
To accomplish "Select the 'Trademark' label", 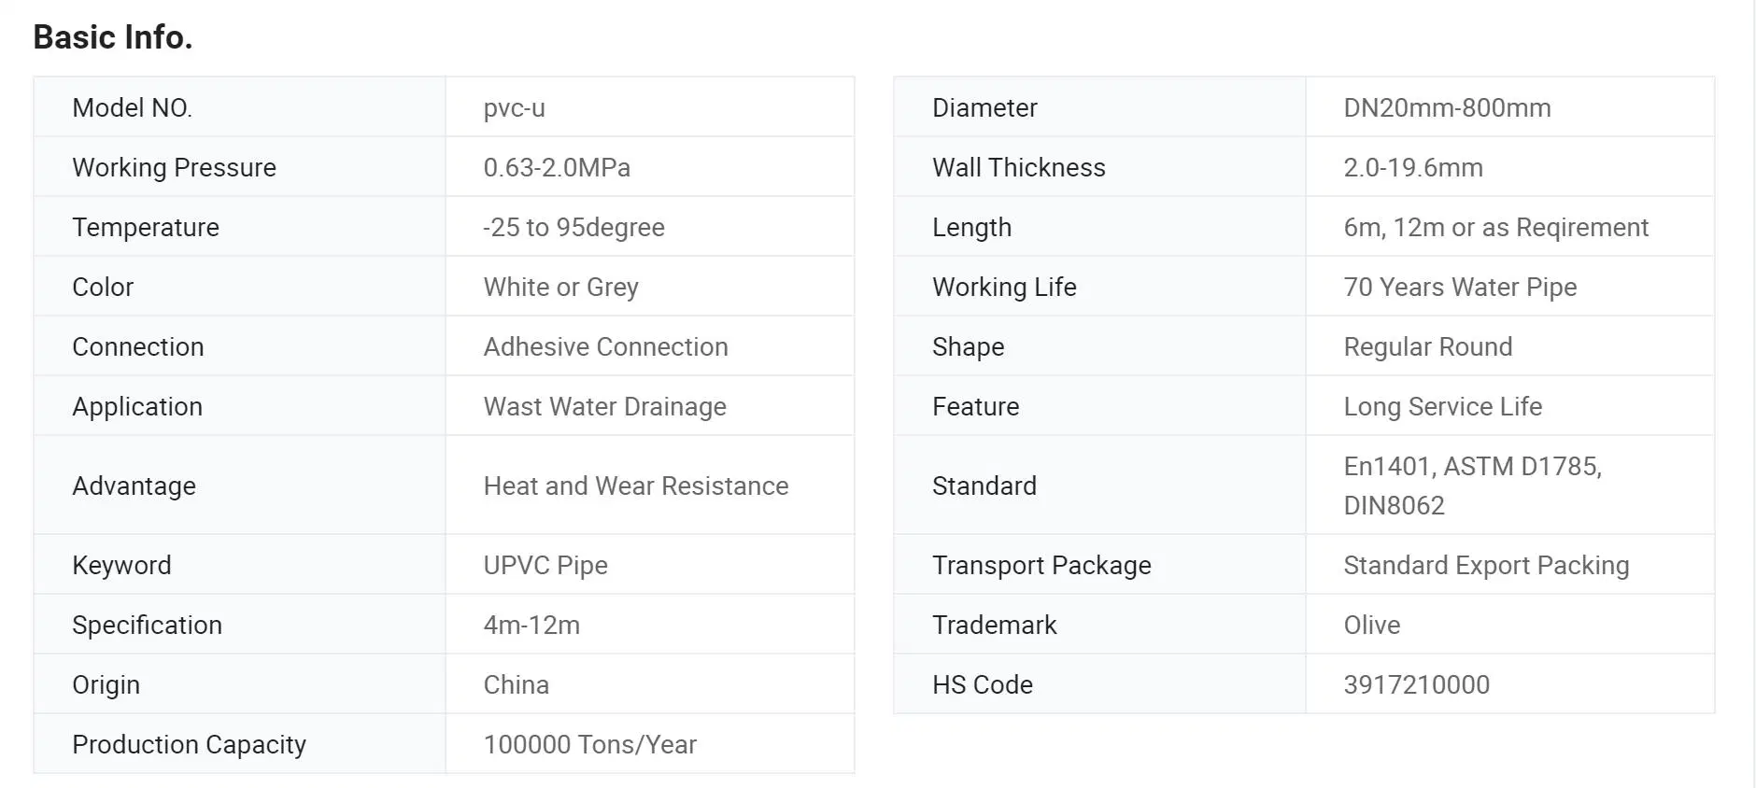I will [994, 625].
